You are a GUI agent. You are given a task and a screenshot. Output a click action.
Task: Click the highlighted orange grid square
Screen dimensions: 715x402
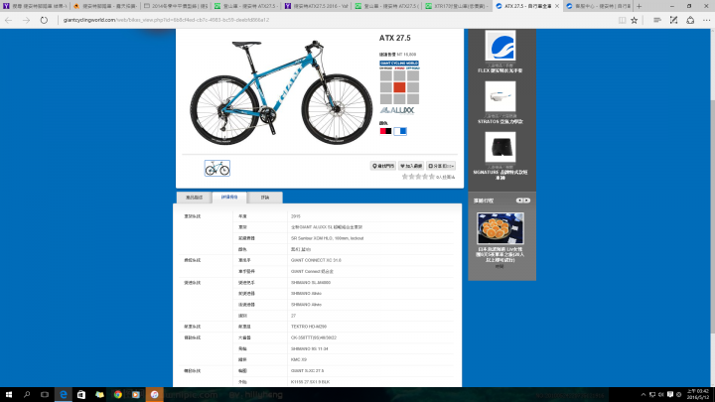[x=399, y=87]
